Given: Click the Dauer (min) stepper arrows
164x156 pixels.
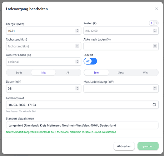Looking at the screenshot, I should pyautogui.click(x=77, y=88).
